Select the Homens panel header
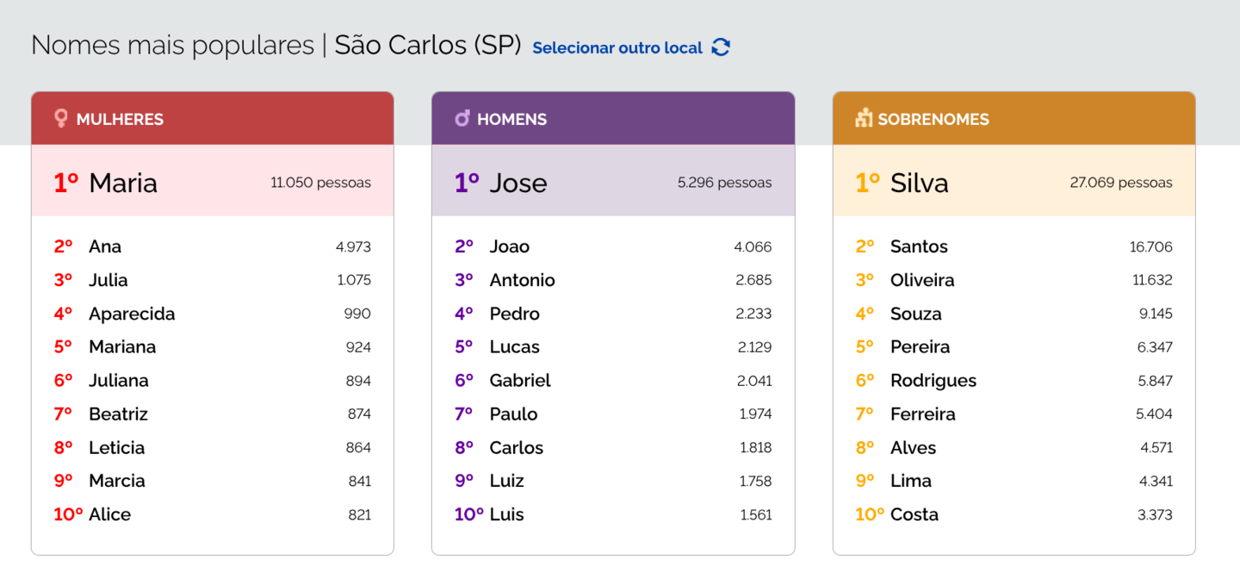 (x=613, y=119)
